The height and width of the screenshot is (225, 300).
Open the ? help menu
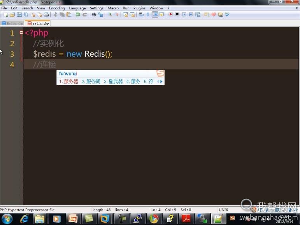[168, 8]
